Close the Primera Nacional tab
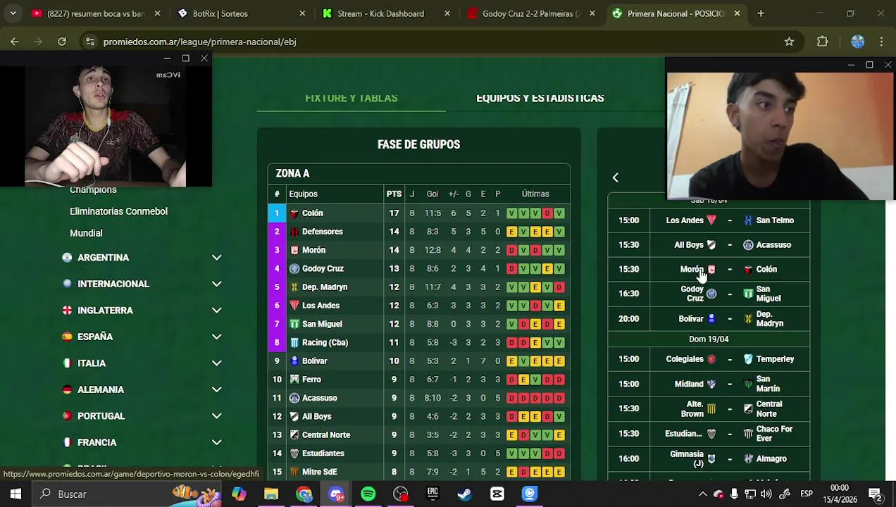 737,13
